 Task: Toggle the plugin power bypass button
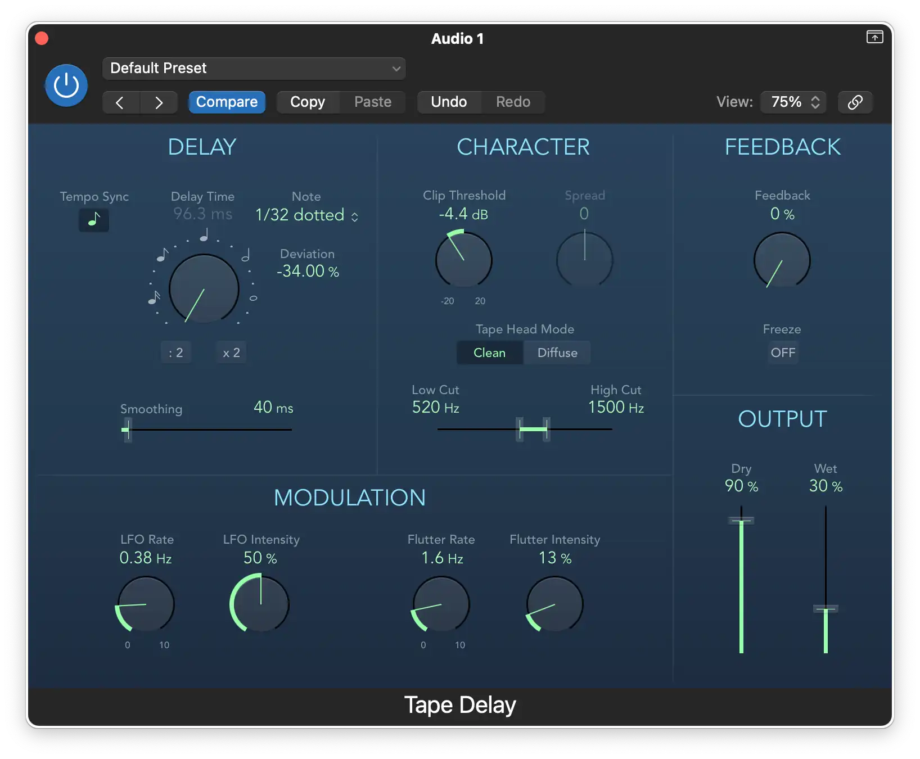coord(66,85)
